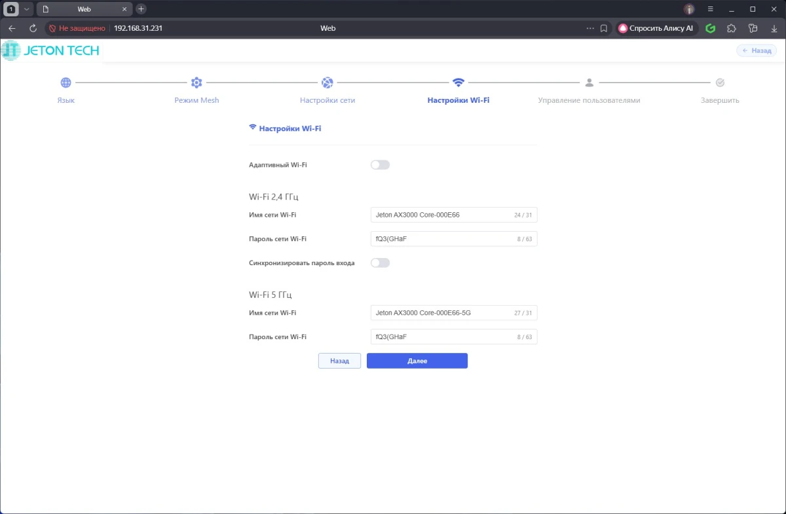Viewport: 786px width, 514px height.
Task: Select the Web browser tab
Action: click(82, 9)
